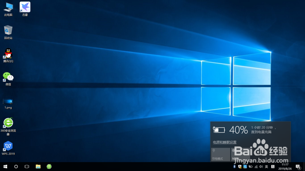Image resolution: width=305 pixels, height=171 pixels.
Task: Open the Action Center notification icon
Action: [298, 167]
